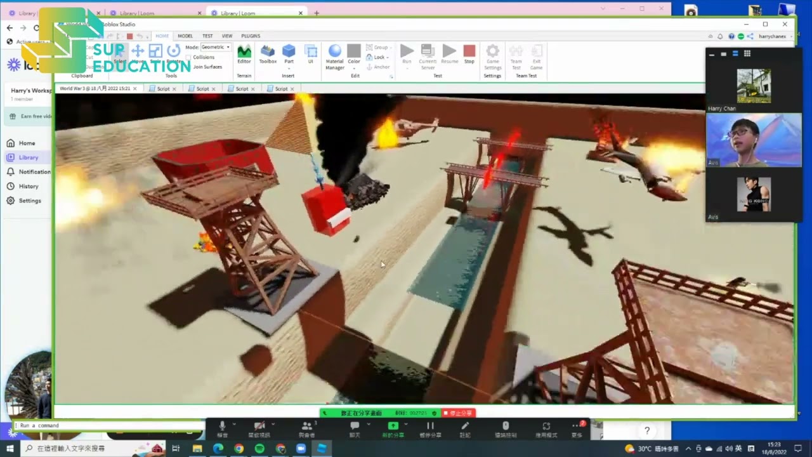Click the browser back arrow
Image resolution: width=812 pixels, height=457 pixels.
tap(10, 28)
